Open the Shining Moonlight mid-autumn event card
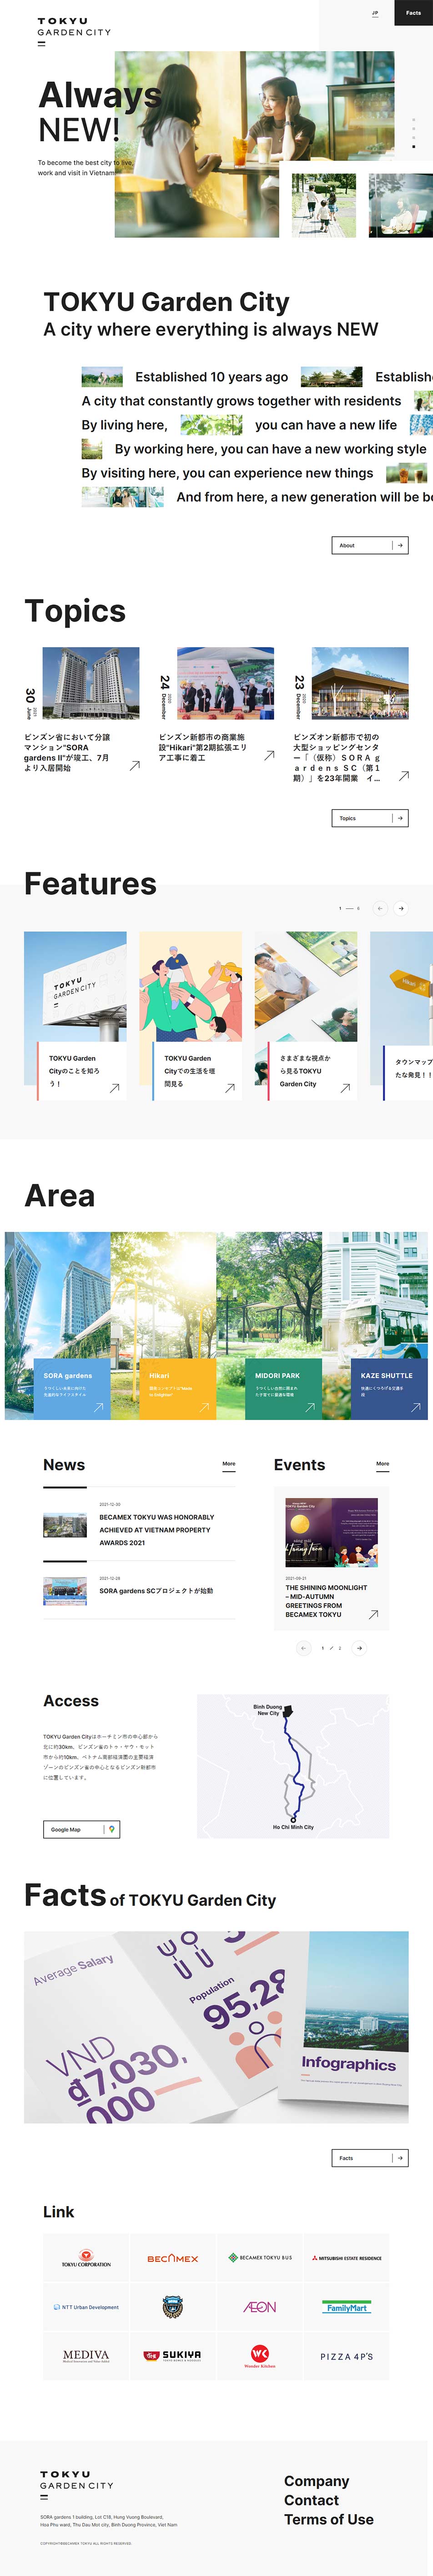This screenshot has width=433, height=2576. click(332, 1559)
